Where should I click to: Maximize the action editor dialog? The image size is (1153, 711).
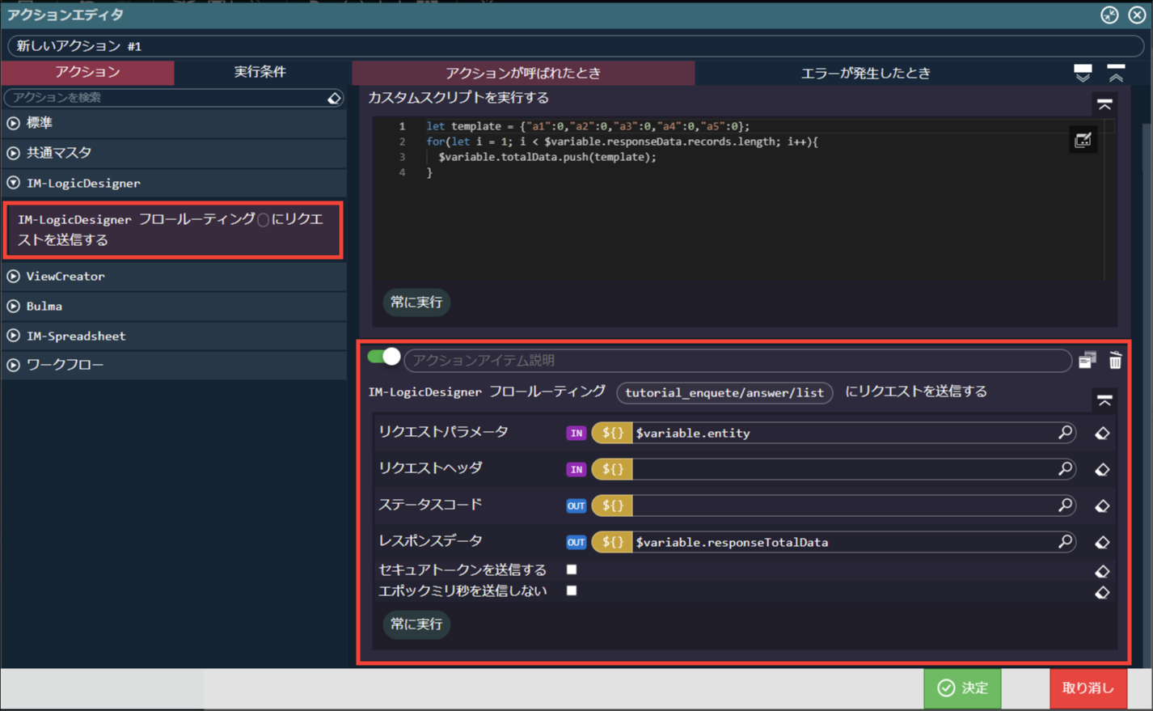pos(1109,15)
